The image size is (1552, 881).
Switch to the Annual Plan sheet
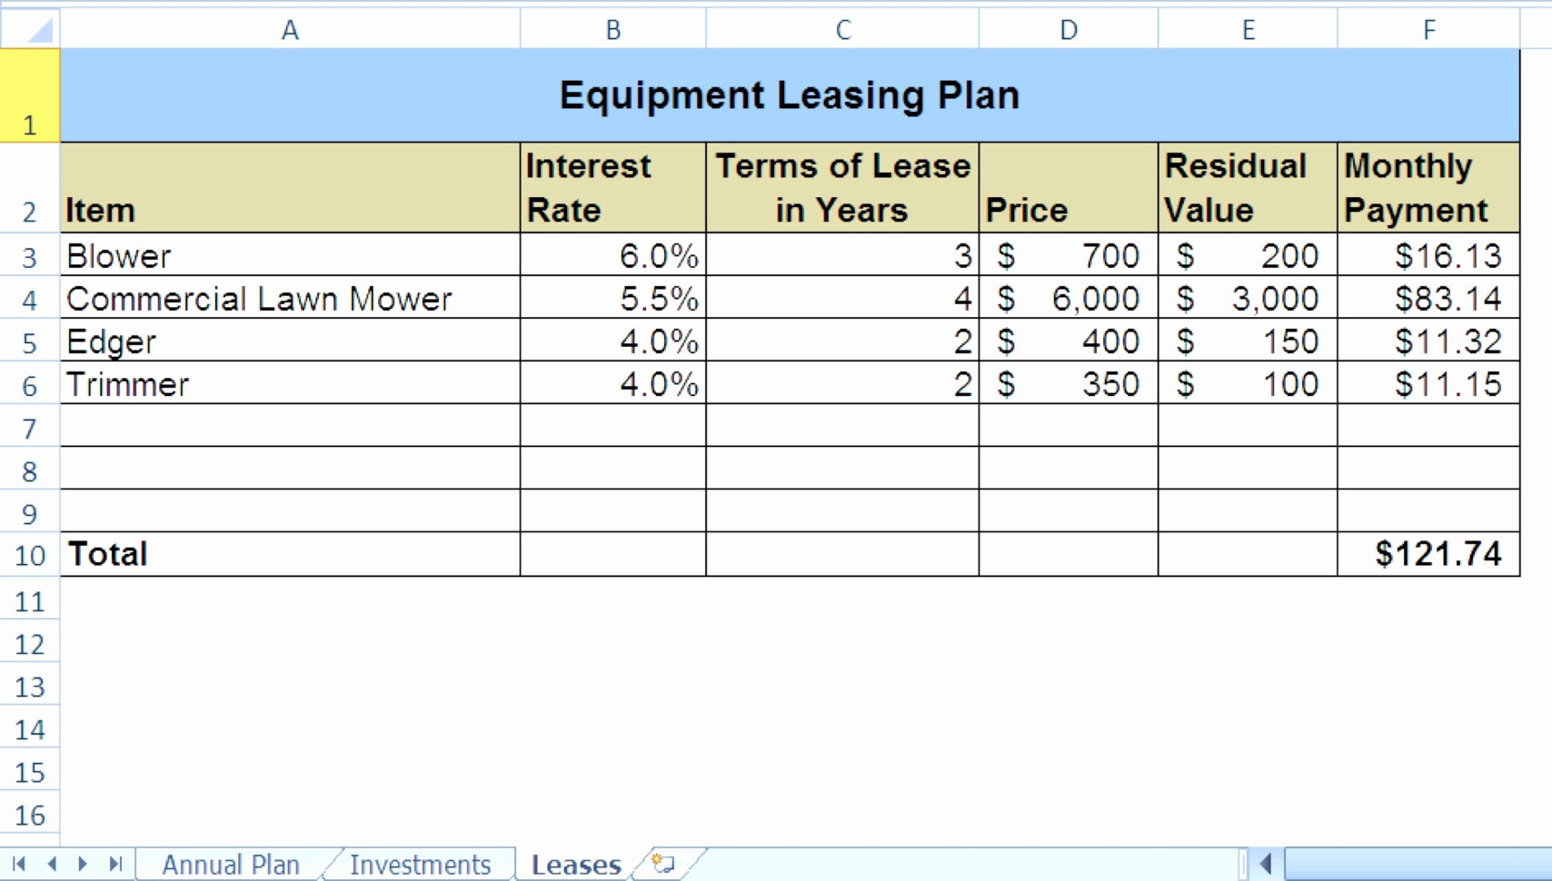point(230,864)
